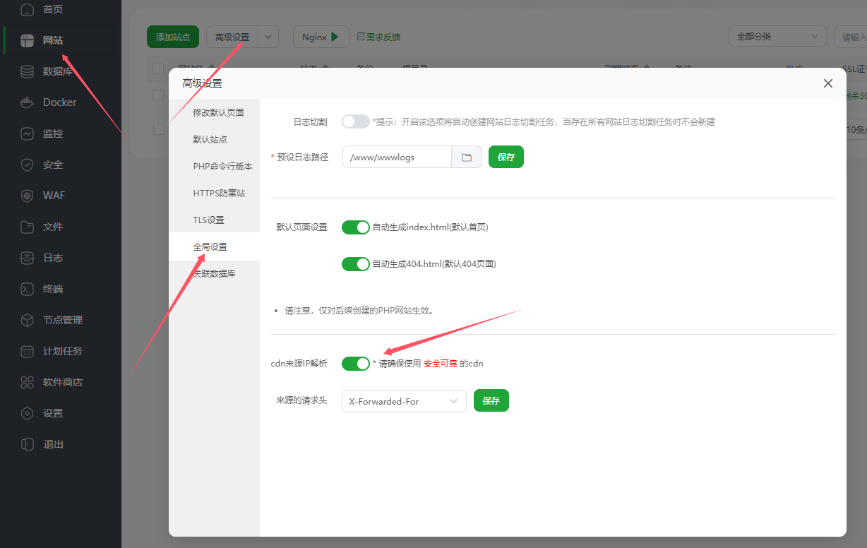Click the /www/wwwlogs path input field
Viewport: 867px width, 548px height.
click(x=397, y=157)
